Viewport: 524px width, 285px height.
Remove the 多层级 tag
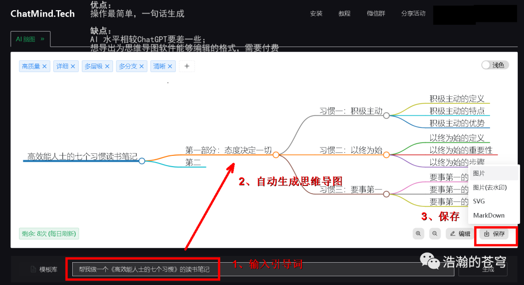coord(107,66)
